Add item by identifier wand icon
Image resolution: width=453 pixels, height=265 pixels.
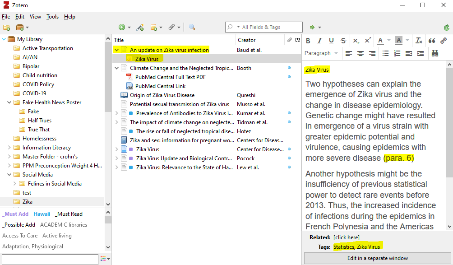tap(140, 27)
